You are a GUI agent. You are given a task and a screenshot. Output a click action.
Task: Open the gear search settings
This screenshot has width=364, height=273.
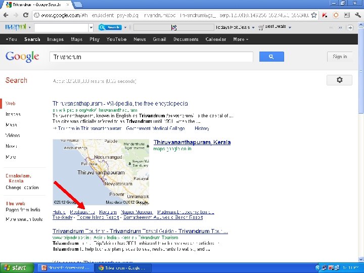pos(339,80)
